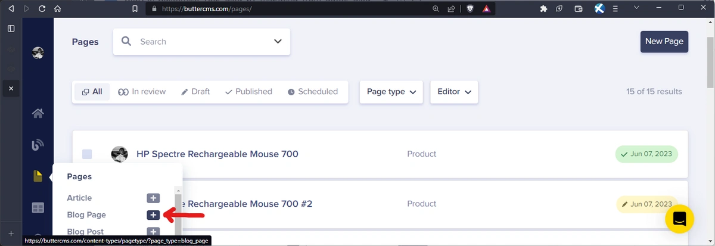715x246 pixels.
Task: Open the Page type dropdown
Action: [391, 92]
